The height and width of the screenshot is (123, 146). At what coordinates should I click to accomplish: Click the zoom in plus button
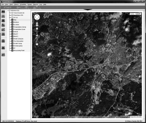pos(37,29)
